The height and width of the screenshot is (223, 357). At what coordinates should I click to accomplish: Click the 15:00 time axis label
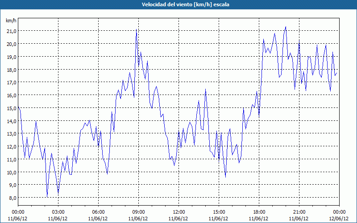[x=219, y=212]
